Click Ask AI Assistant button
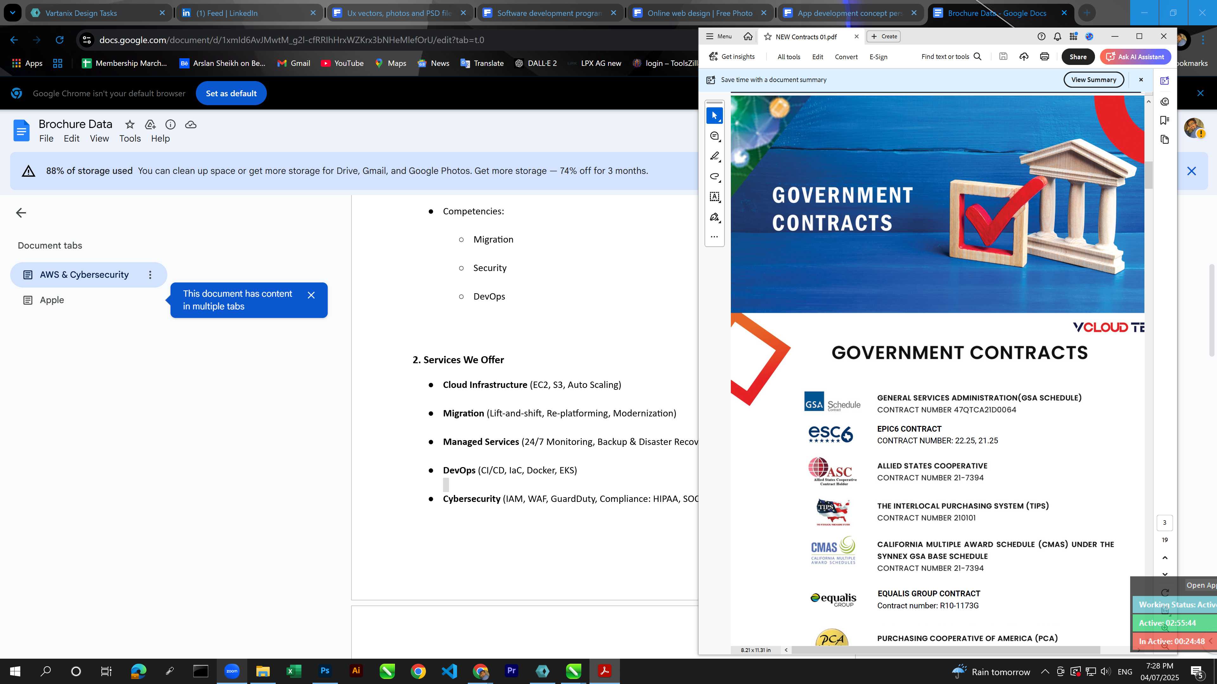The width and height of the screenshot is (1217, 684). click(x=1135, y=57)
